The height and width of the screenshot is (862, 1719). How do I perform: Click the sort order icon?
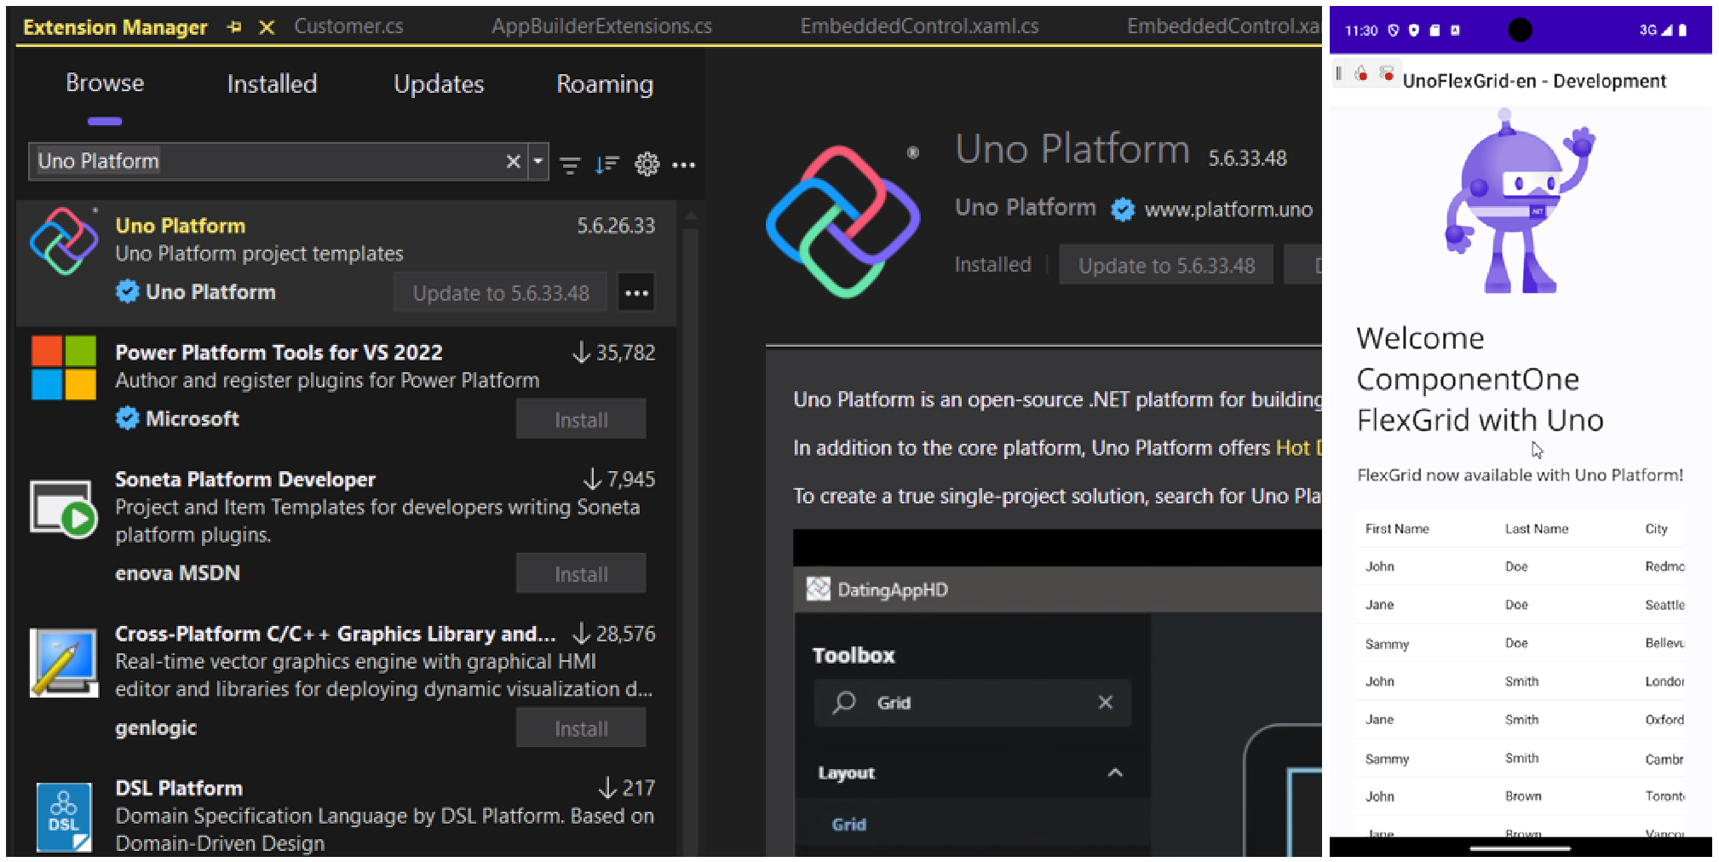pos(607,164)
